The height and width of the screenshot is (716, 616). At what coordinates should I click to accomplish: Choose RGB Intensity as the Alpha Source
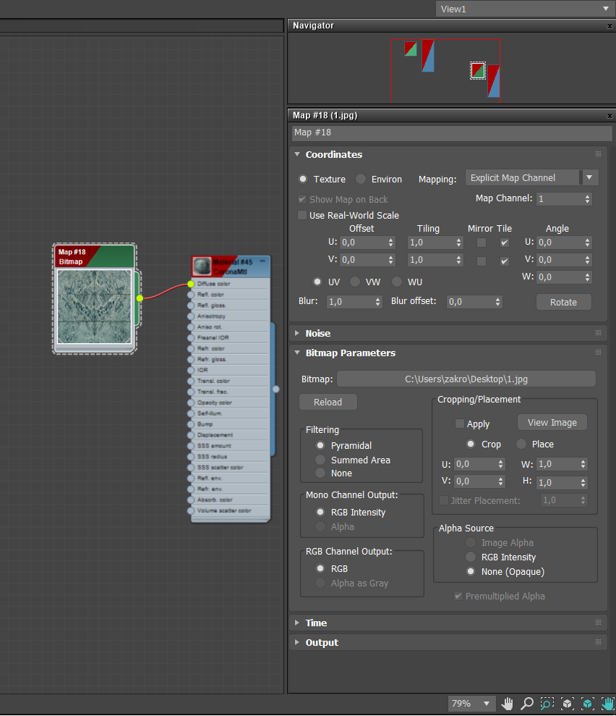(470, 557)
